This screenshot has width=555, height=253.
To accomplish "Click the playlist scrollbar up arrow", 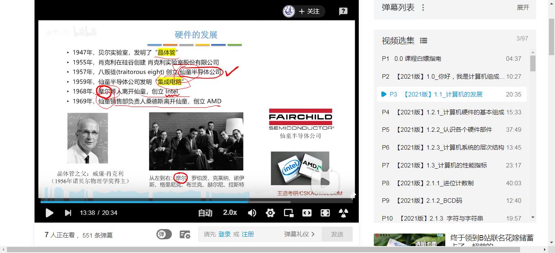I will click(x=533, y=53).
